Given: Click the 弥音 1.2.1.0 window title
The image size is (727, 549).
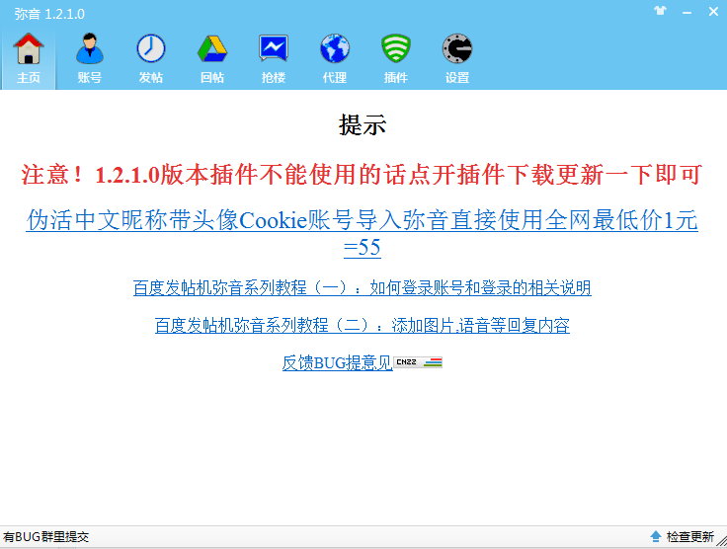Looking at the screenshot, I should pos(49,14).
